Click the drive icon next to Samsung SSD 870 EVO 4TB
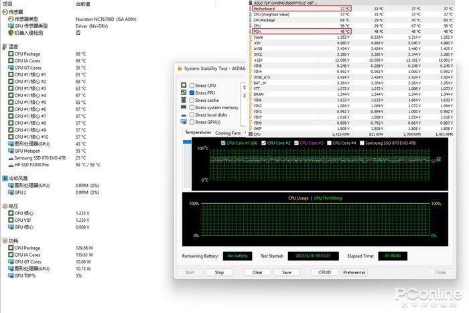The width and height of the screenshot is (469, 313). click(x=11, y=158)
